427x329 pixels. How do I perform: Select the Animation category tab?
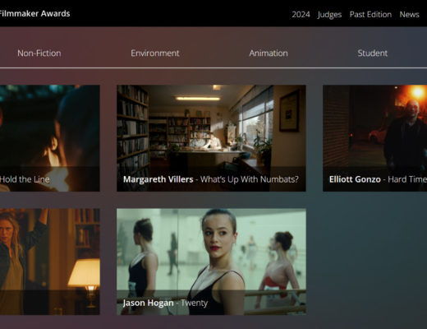[x=269, y=53]
